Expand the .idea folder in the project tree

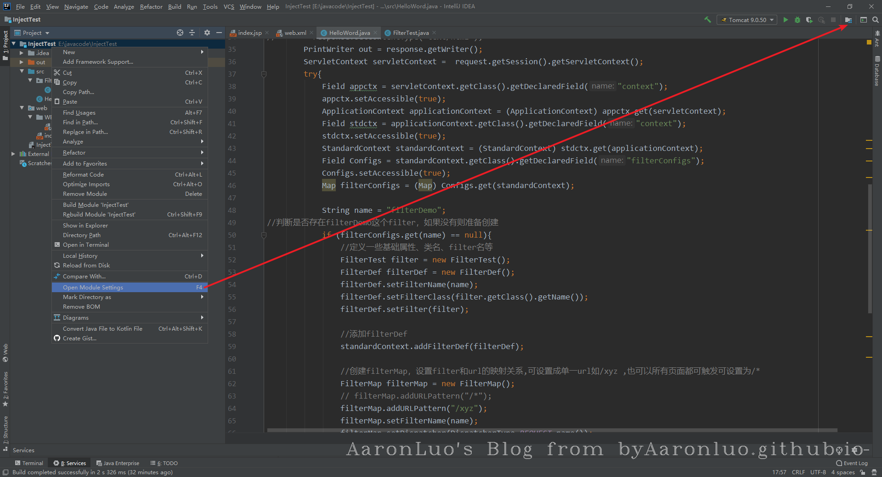(x=22, y=53)
